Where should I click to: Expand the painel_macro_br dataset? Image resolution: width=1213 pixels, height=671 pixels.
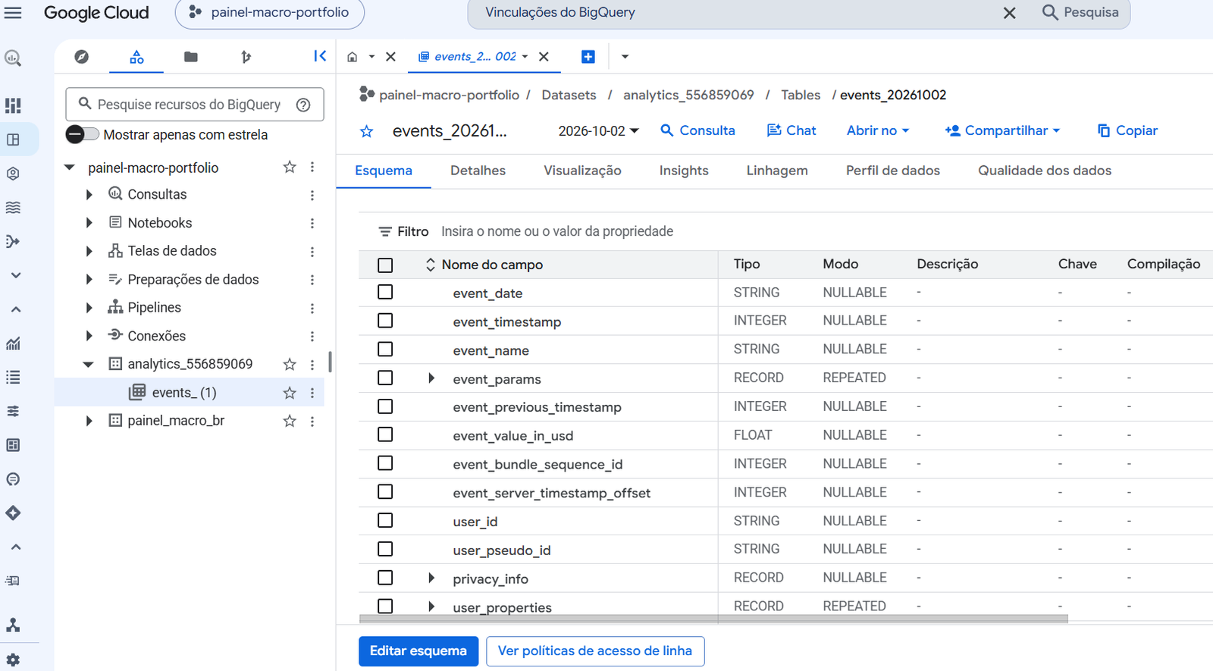pyautogui.click(x=89, y=421)
